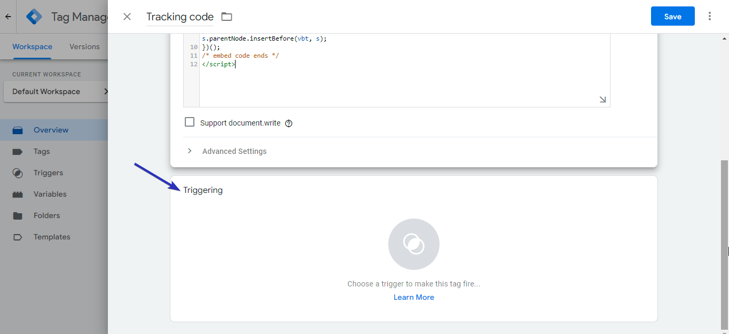Enable Support document.write checkbox

[x=190, y=122]
